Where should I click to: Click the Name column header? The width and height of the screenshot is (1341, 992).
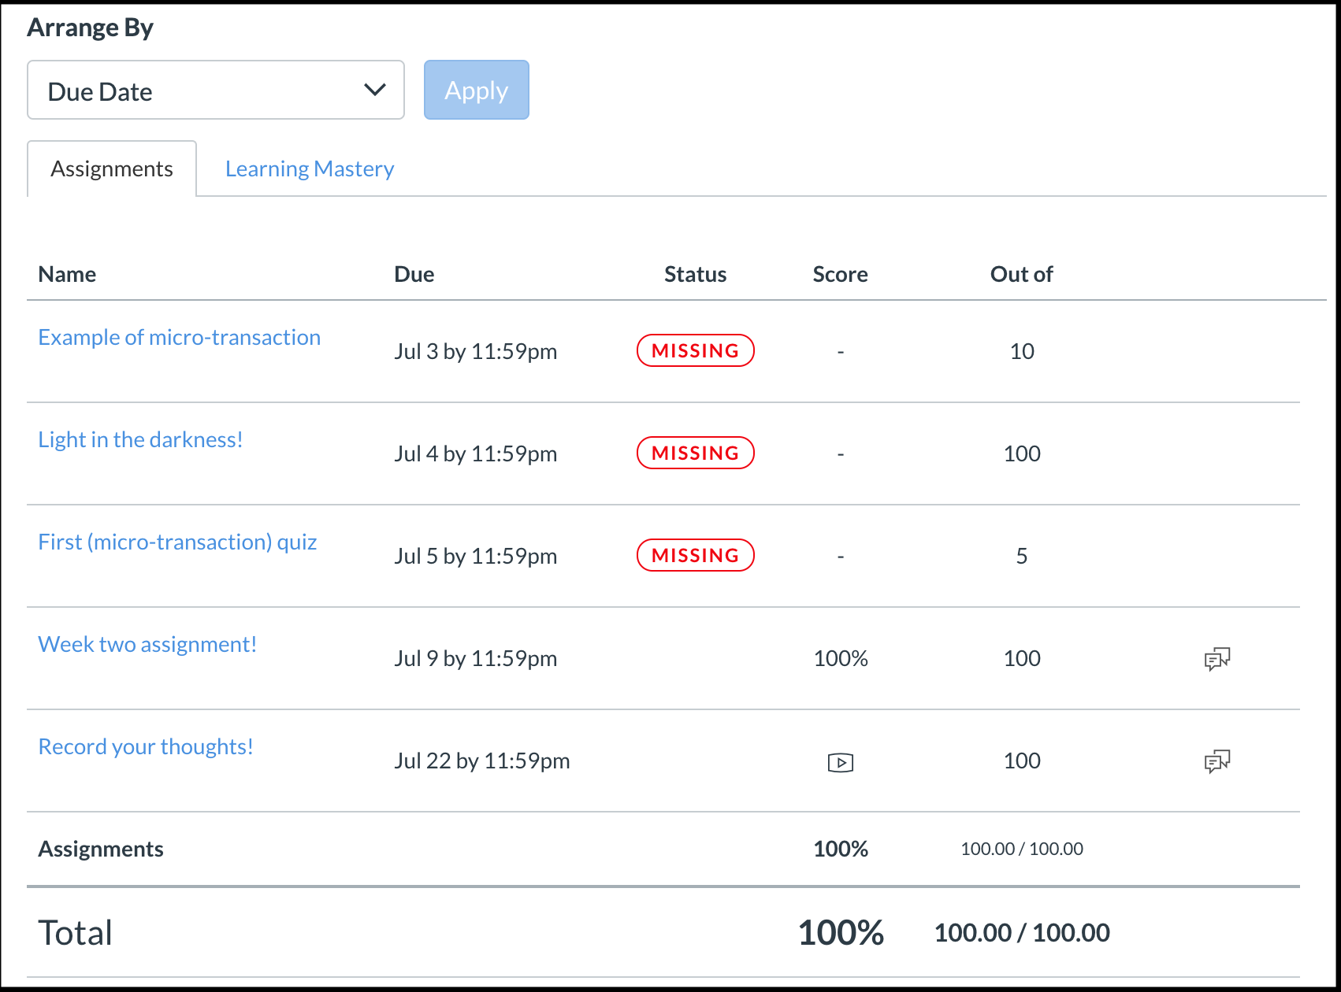(x=68, y=274)
